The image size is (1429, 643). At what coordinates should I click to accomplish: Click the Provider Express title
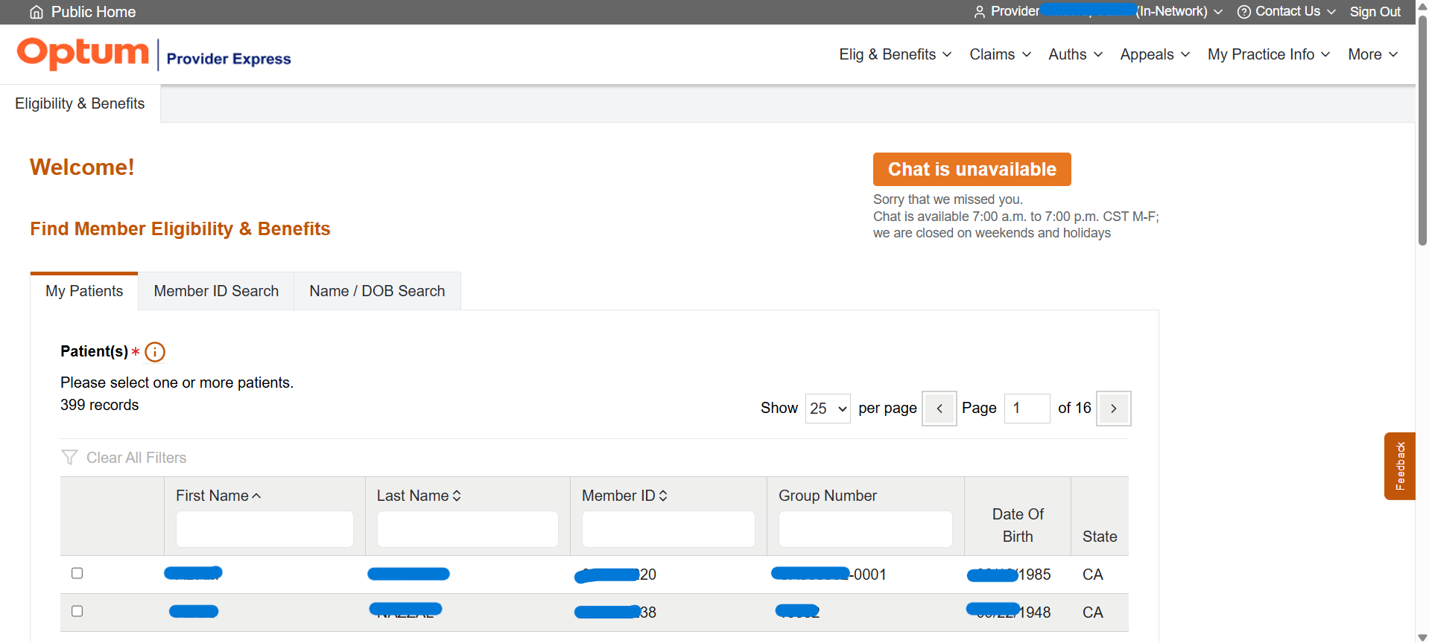pos(229,59)
